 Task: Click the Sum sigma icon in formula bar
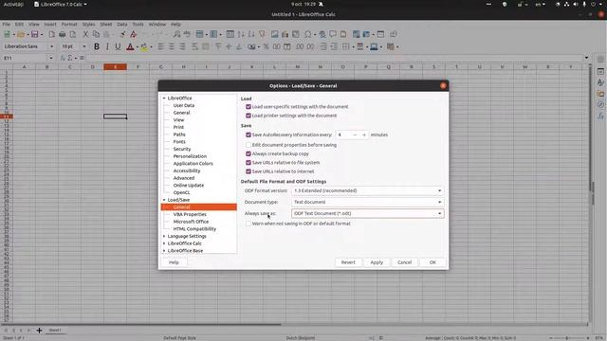tap(70, 58)
